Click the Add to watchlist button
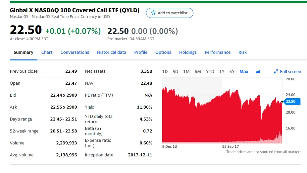307x173 pixels. pos(170,13)
